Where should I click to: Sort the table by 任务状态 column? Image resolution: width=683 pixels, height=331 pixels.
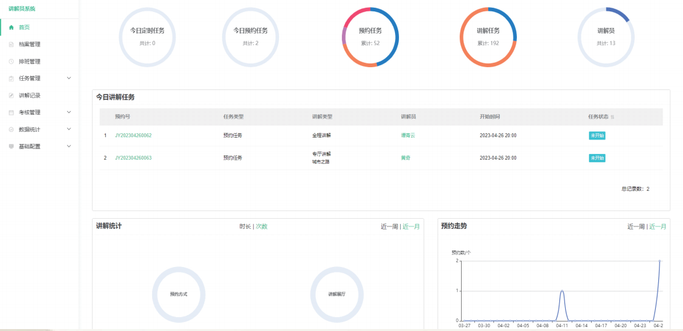[x=612, y=117]
